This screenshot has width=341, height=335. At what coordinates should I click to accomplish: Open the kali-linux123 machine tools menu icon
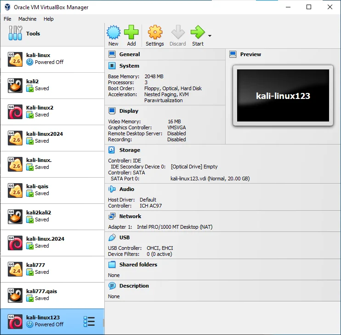point(89,322)
